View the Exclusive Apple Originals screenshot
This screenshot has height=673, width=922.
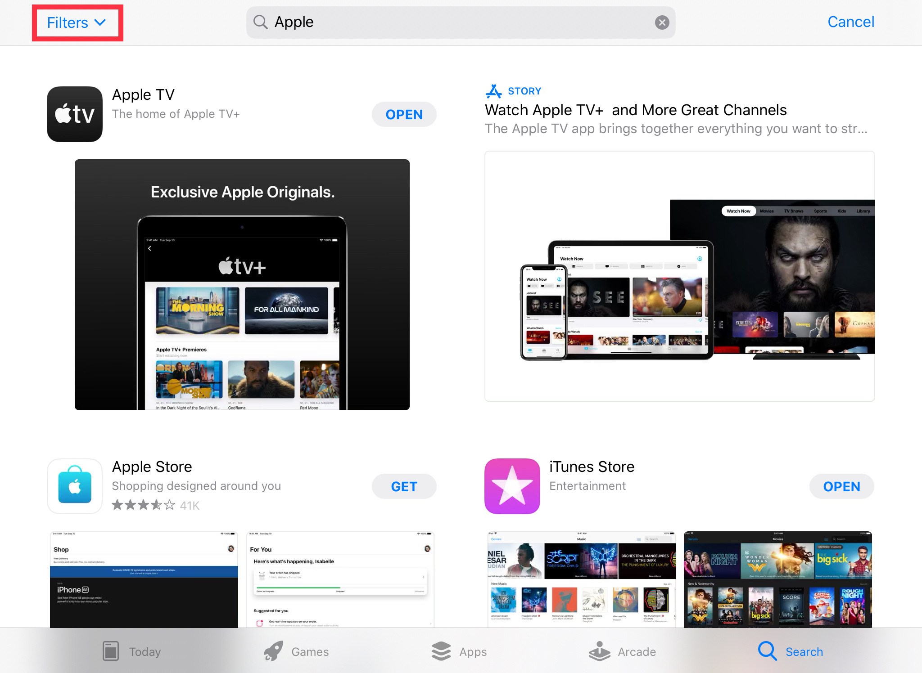click(242, 284)
